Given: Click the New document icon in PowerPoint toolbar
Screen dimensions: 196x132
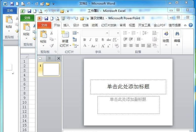Looking at the screenshot, I should pos(52,18).
